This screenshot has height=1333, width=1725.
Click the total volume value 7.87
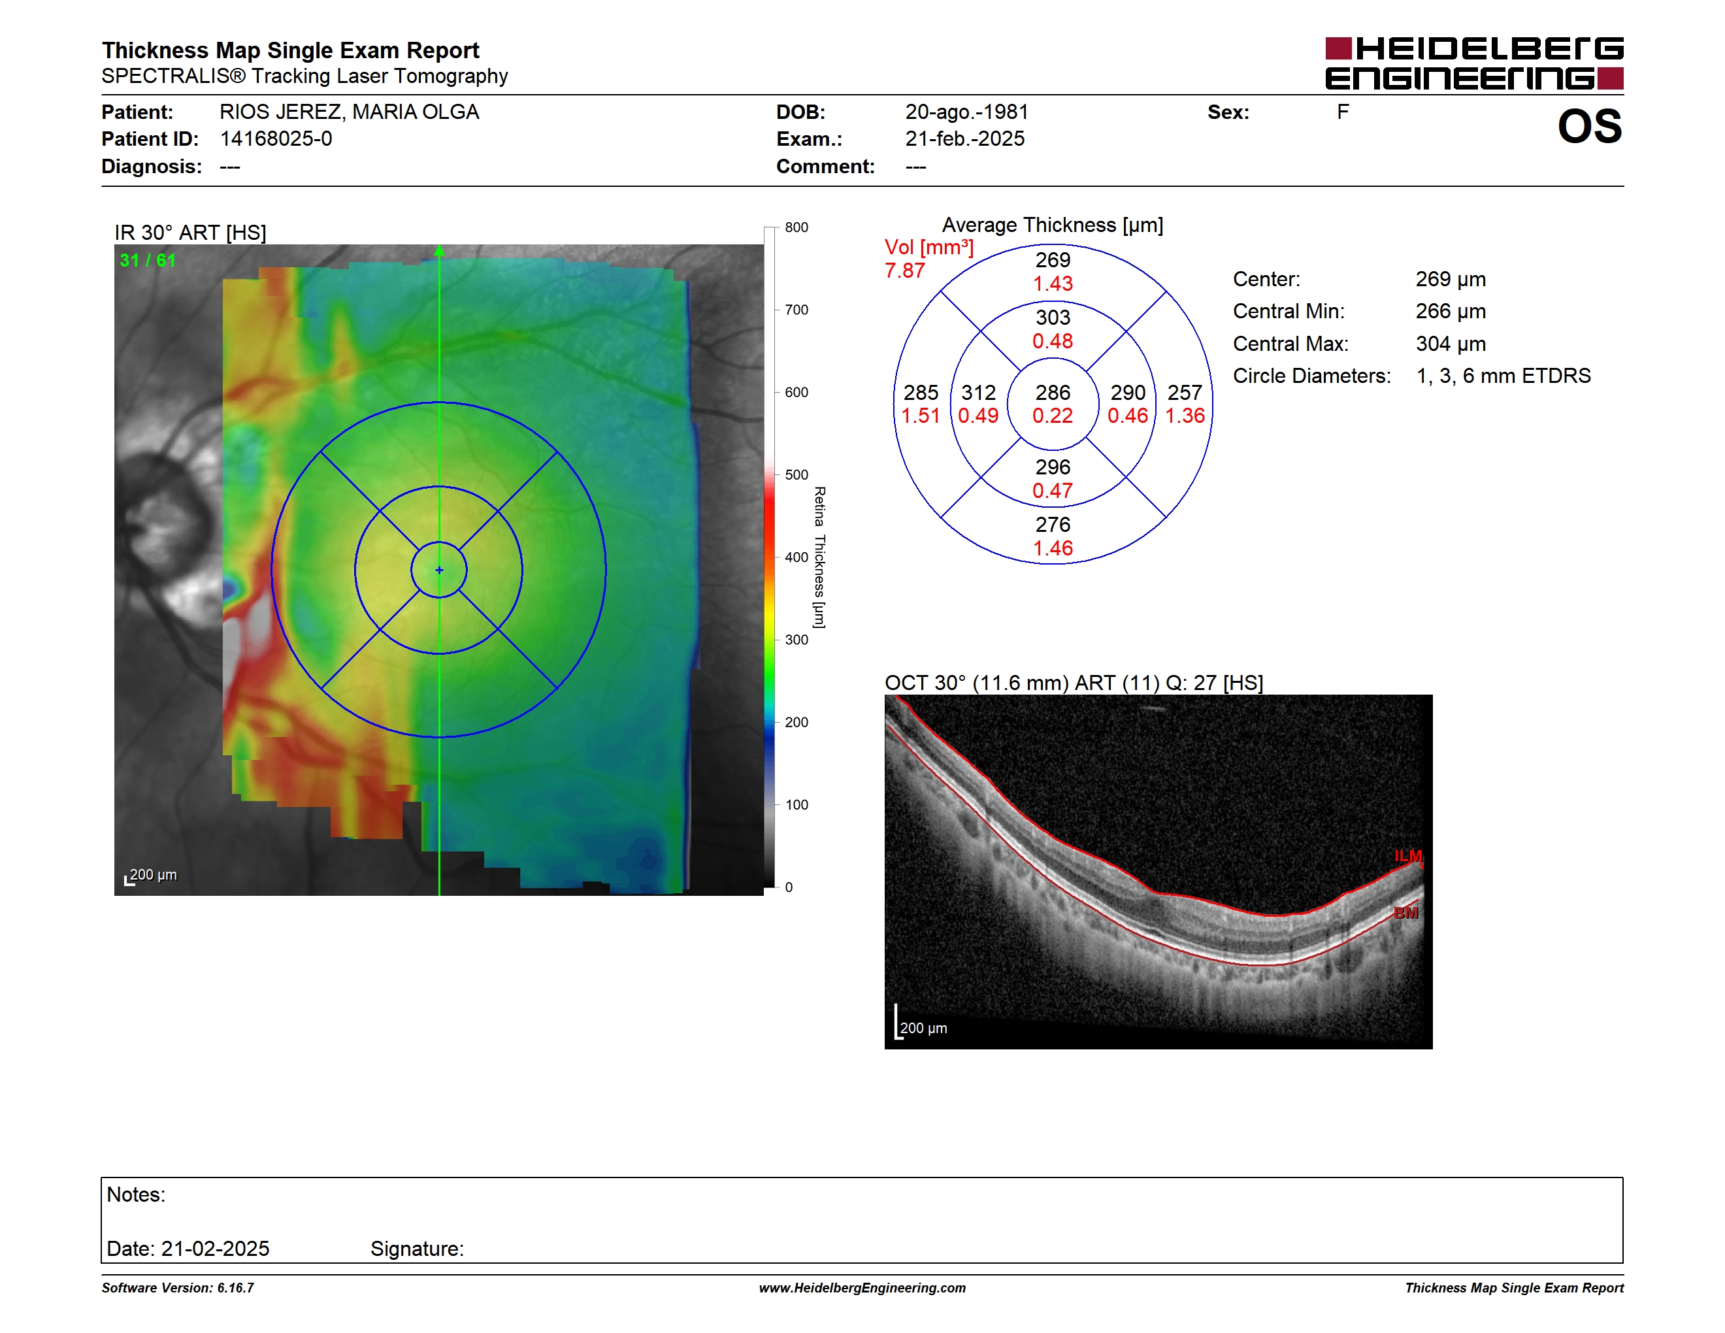point(904,271)
